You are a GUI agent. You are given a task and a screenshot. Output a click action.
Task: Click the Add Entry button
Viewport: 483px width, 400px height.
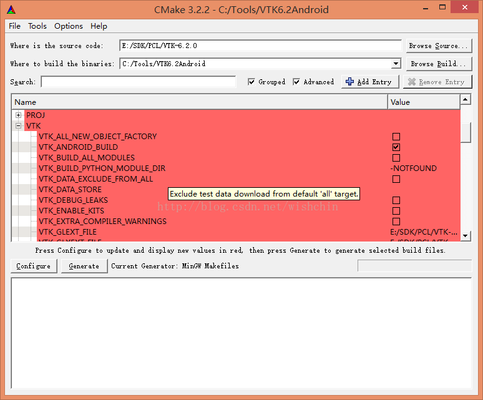click(x=370, y=82)
